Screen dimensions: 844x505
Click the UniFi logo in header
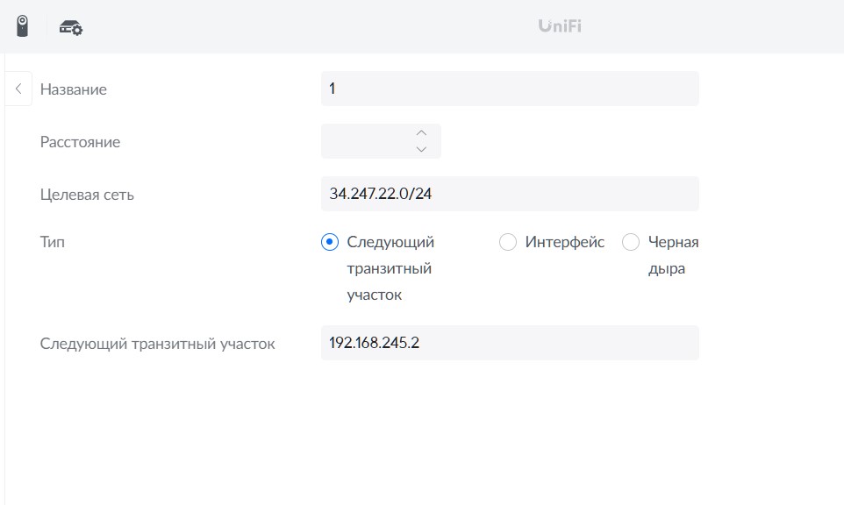560,25
